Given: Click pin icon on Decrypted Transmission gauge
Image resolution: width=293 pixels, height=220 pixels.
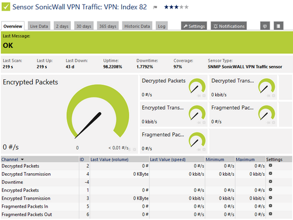Looking at the screenshot, I should click(268, 96).
